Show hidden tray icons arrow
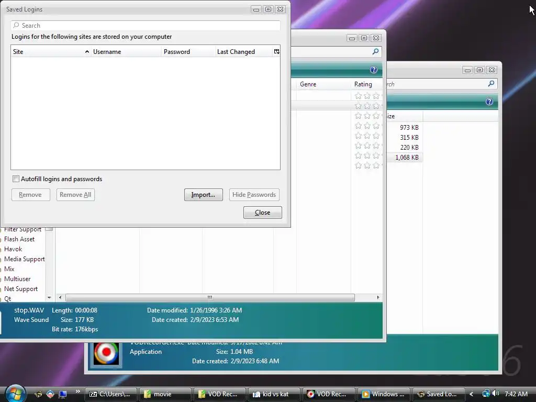536x402 pixels. pos(471,394)
